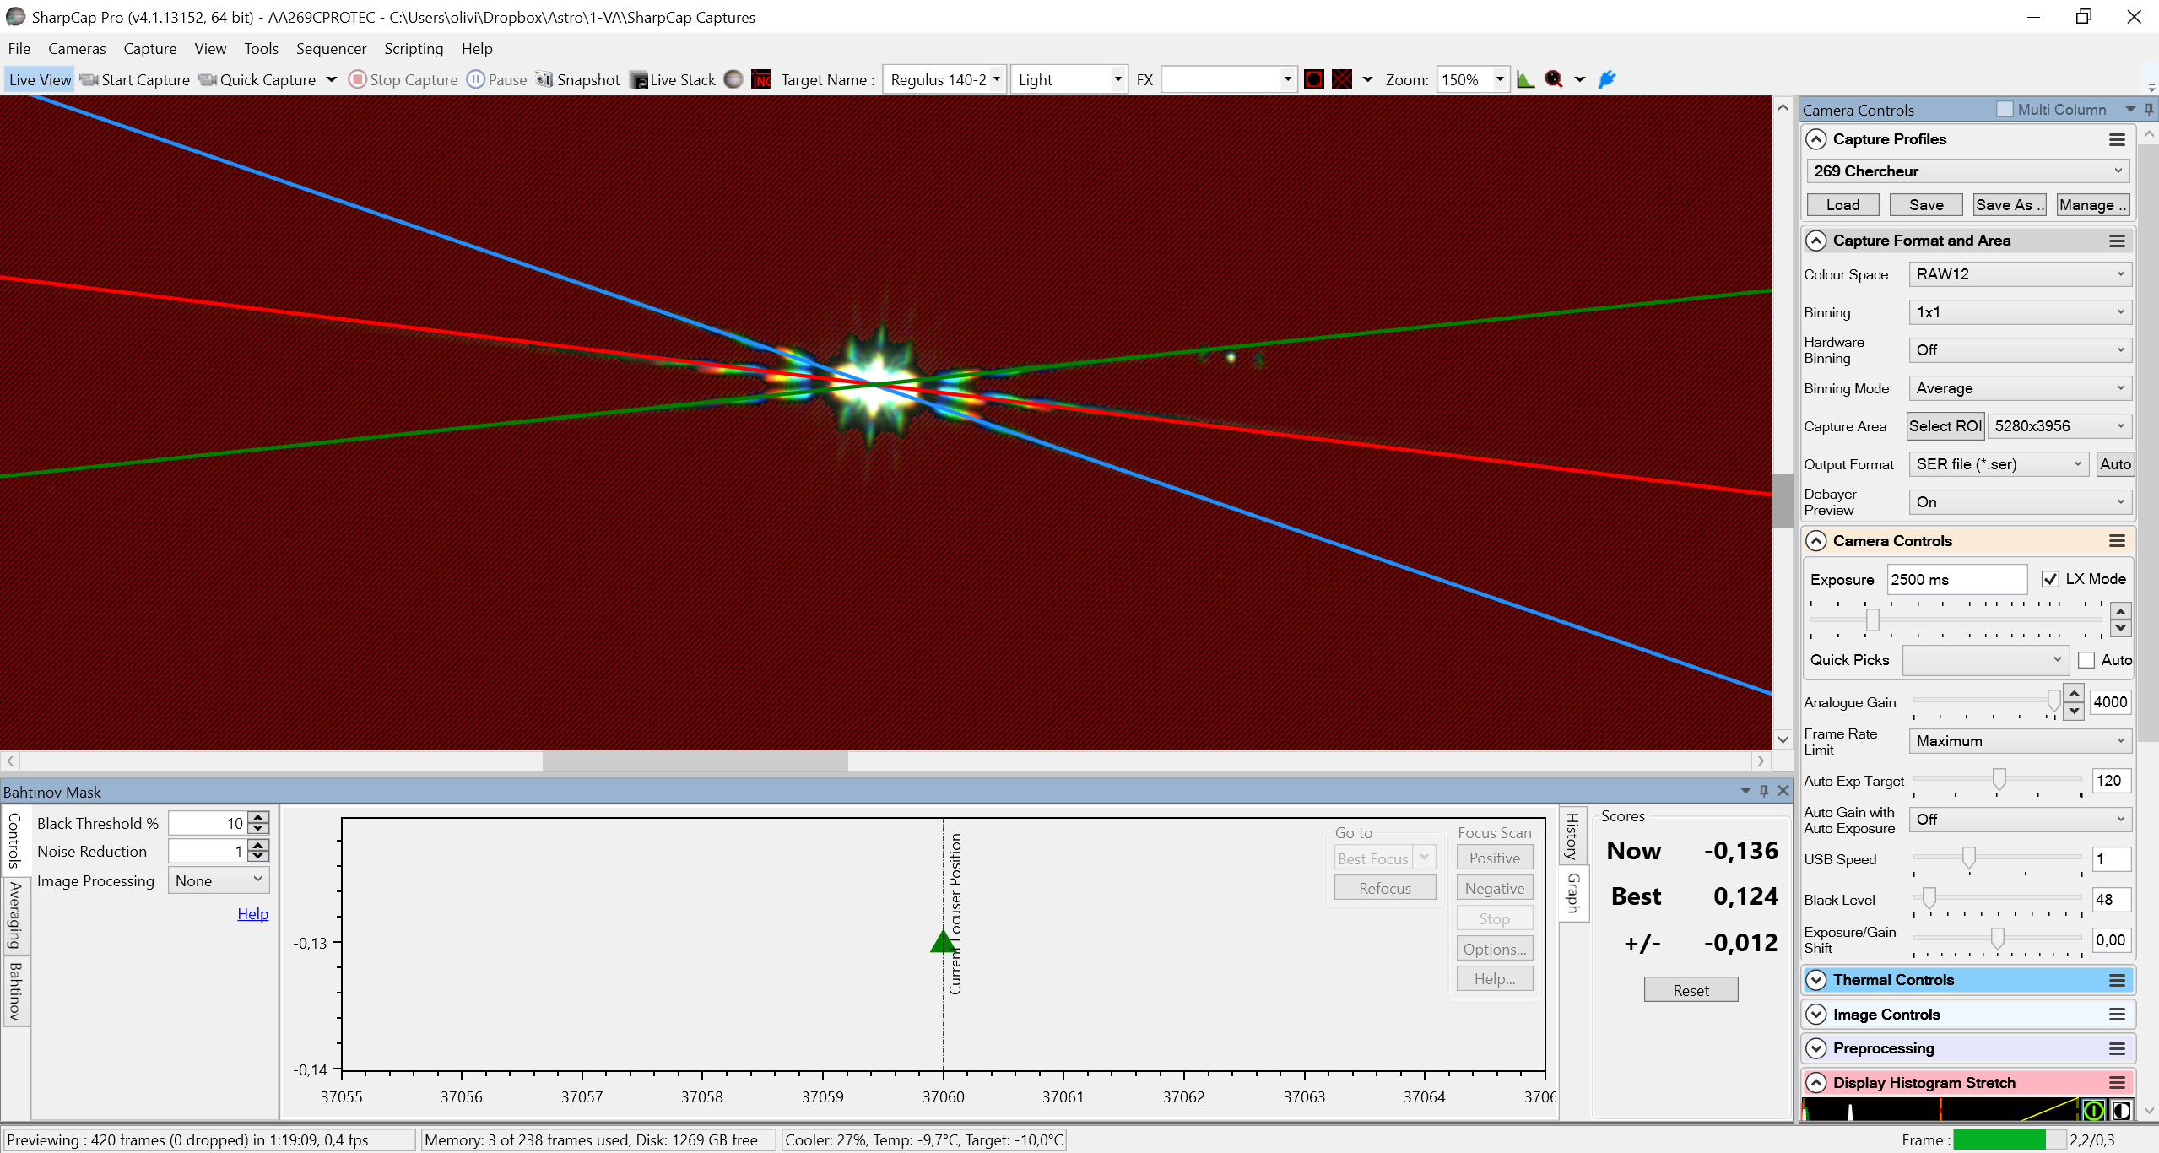Click the Select ROI button
The height and width of the screenshot is (1153, 2159).
(x=1945, y=426)
